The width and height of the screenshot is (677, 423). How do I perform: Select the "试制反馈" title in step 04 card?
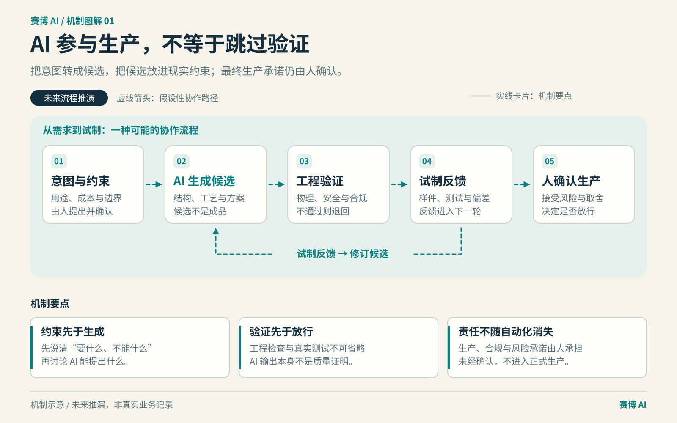pos(443,181)
